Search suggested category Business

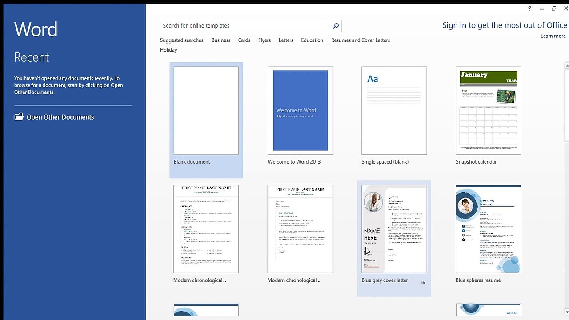[221, 40]
